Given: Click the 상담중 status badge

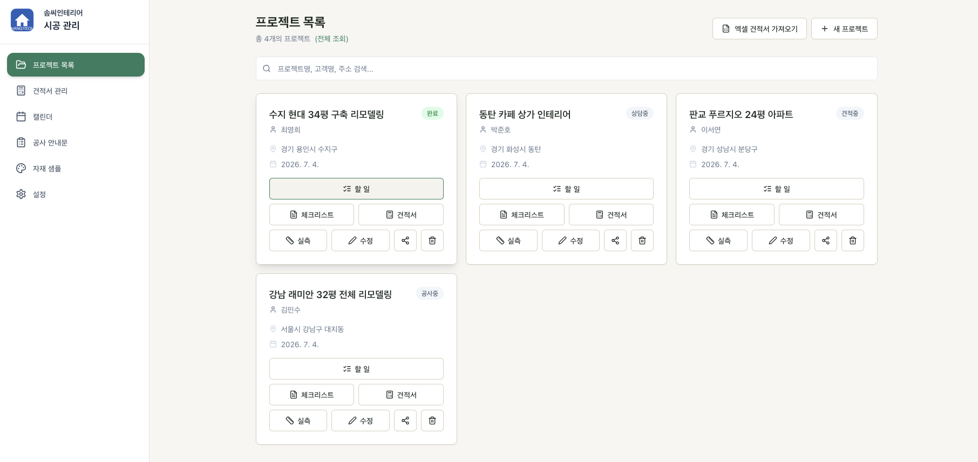Looking at the screenshot, I should 640,113.
